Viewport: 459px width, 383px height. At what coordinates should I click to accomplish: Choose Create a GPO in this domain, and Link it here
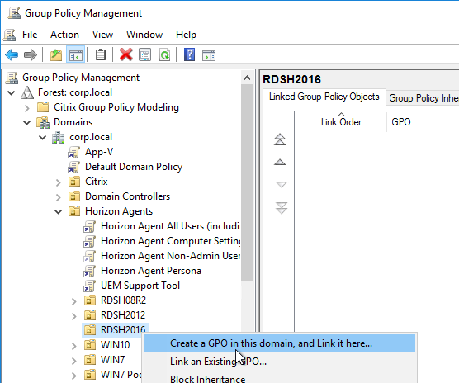tap(279, 343)
